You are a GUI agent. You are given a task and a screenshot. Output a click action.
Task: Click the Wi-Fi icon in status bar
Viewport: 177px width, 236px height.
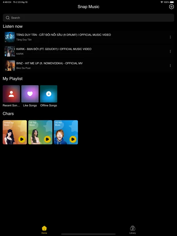(x=162, y=2)
